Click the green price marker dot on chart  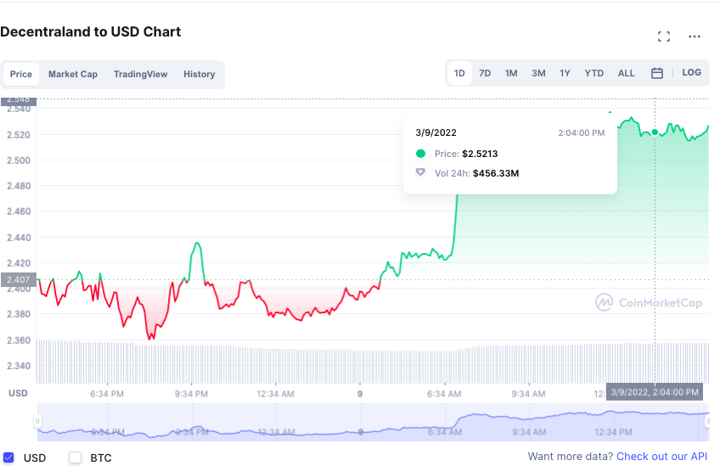(655, 132)
